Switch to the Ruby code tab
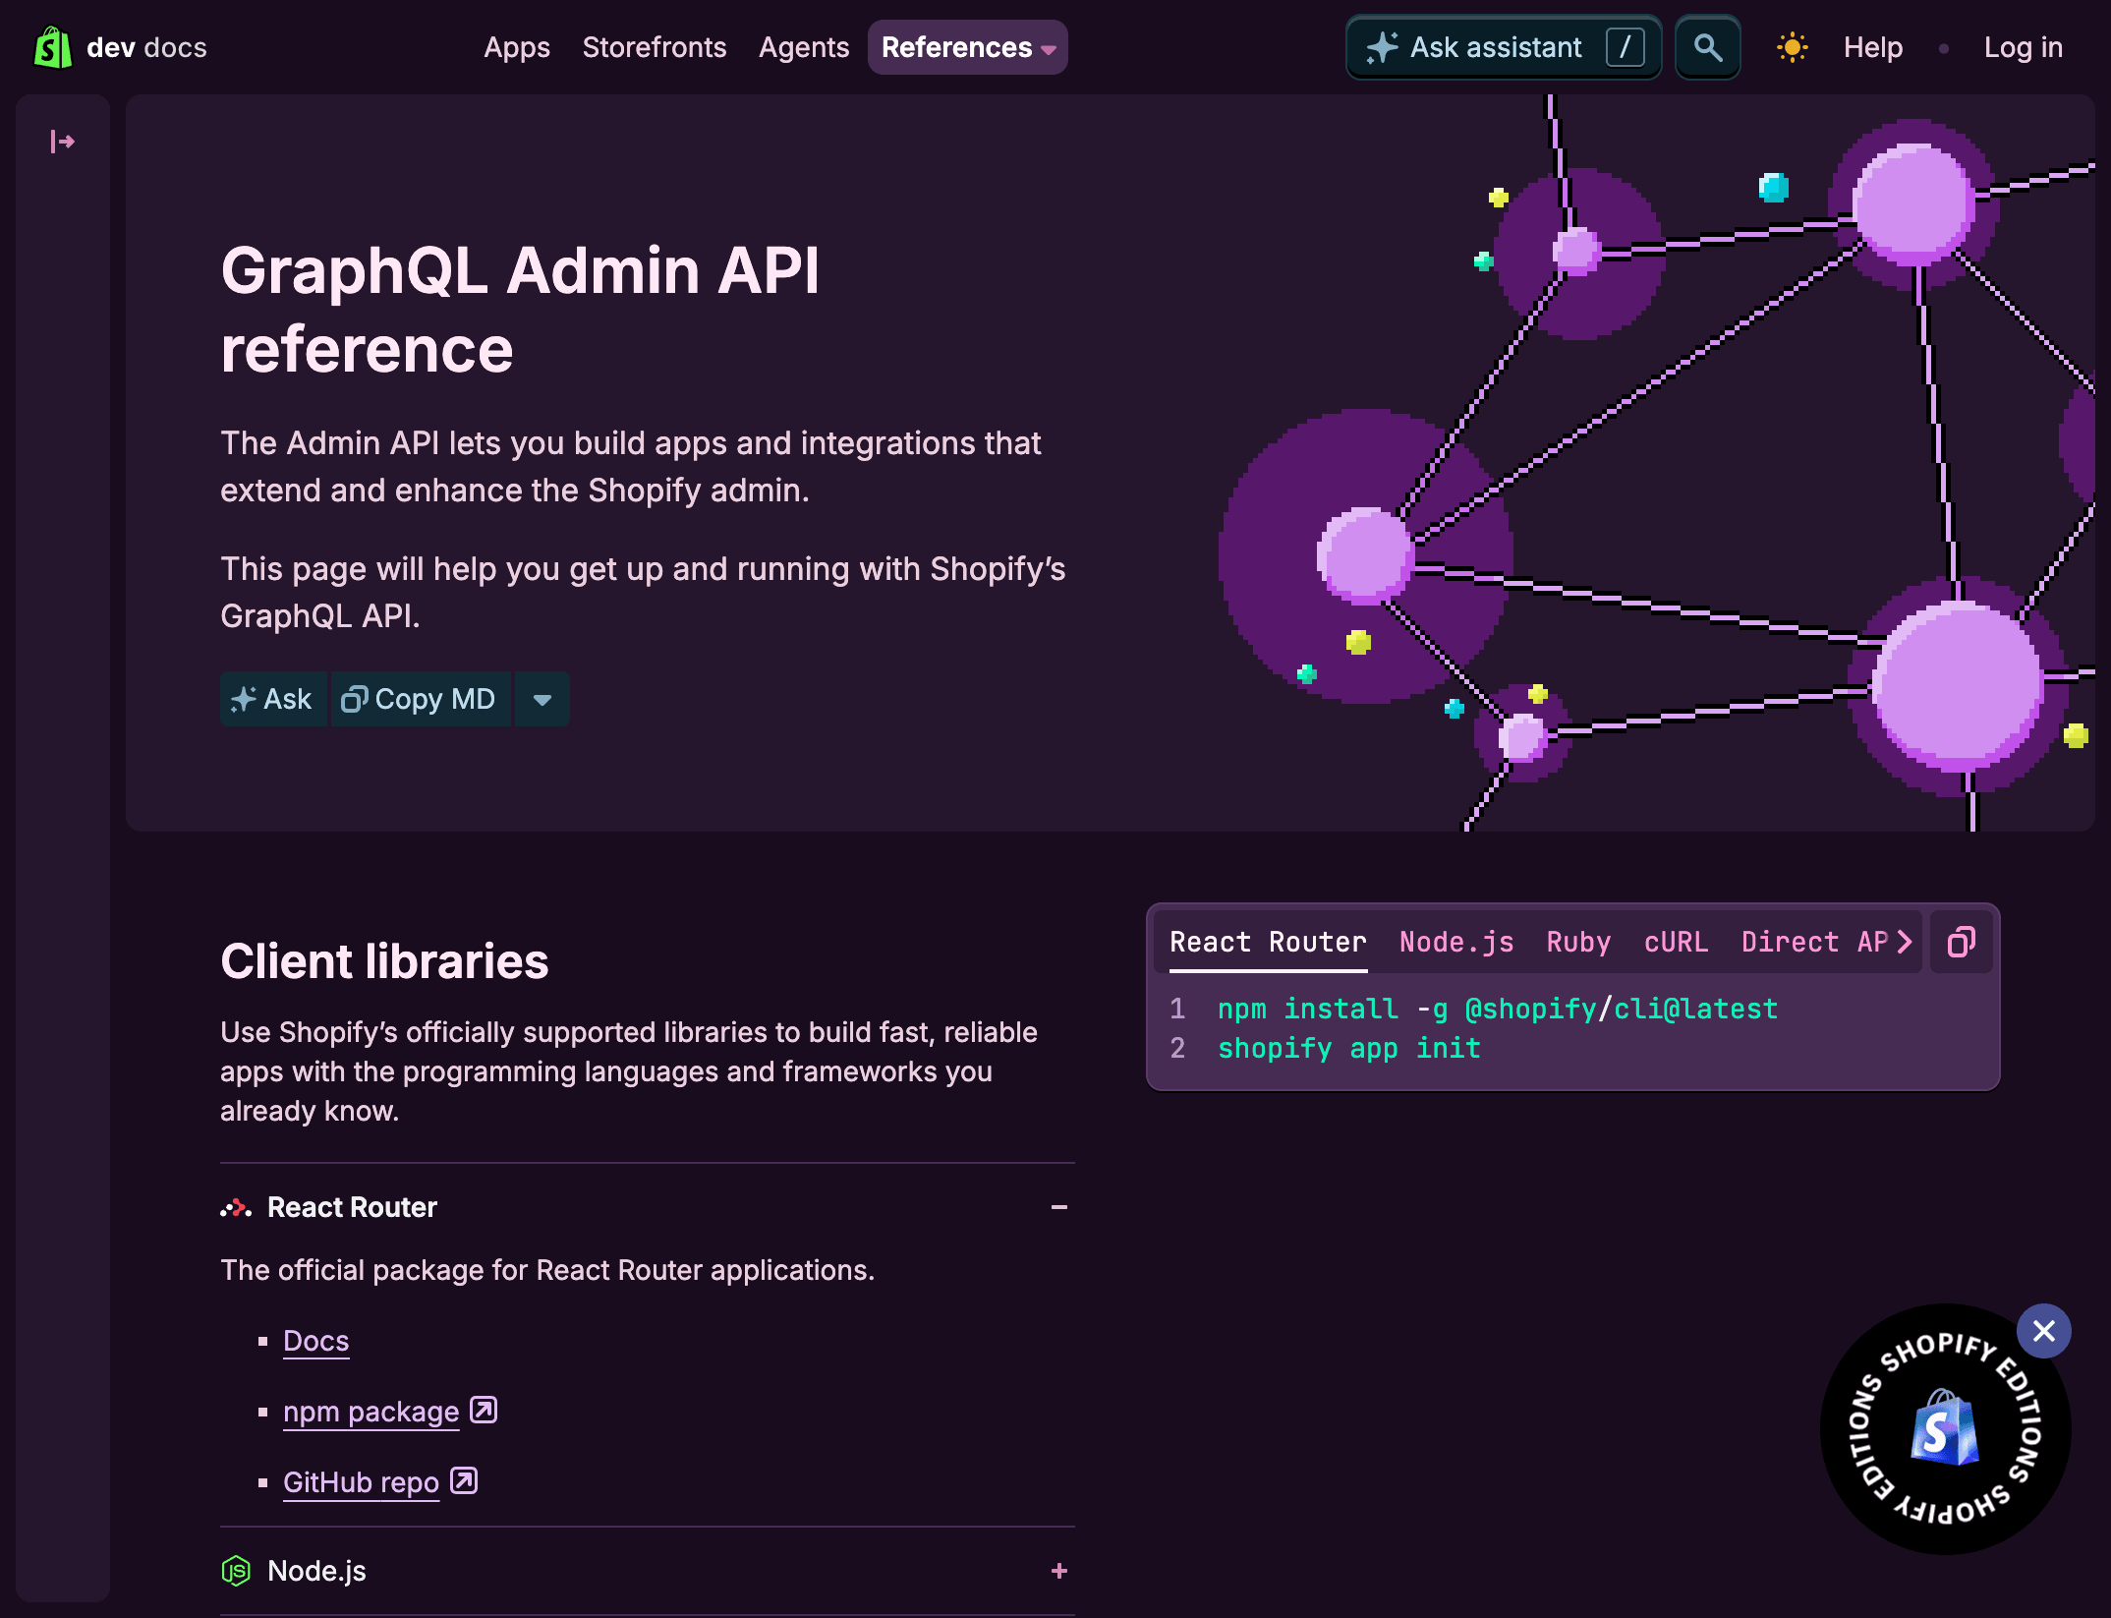Image resolution: width=2111 pixels, height=1618 pixels. (x=1578, y=942)
